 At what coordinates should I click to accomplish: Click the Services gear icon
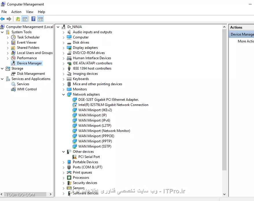13,84
